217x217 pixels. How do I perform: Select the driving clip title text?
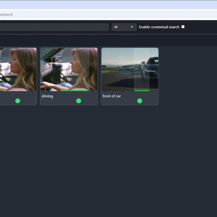coord(47,96)
